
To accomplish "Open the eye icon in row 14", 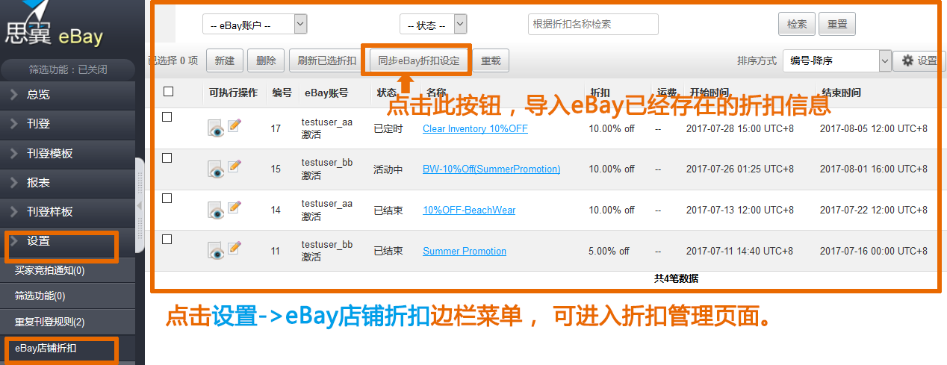I will (216, 210).
